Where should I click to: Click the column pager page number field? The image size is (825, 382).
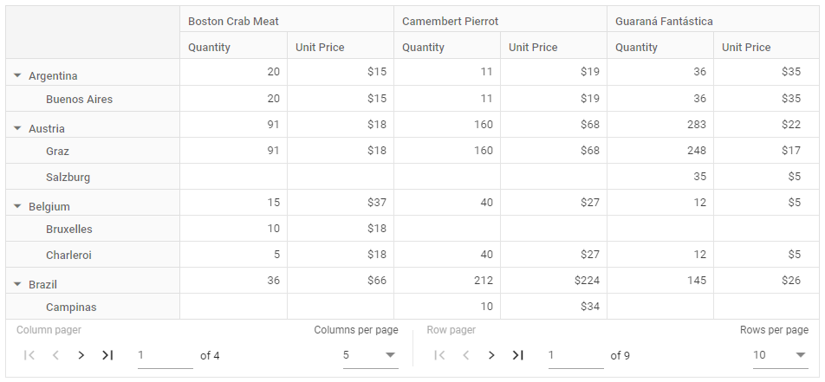[166, 355]
